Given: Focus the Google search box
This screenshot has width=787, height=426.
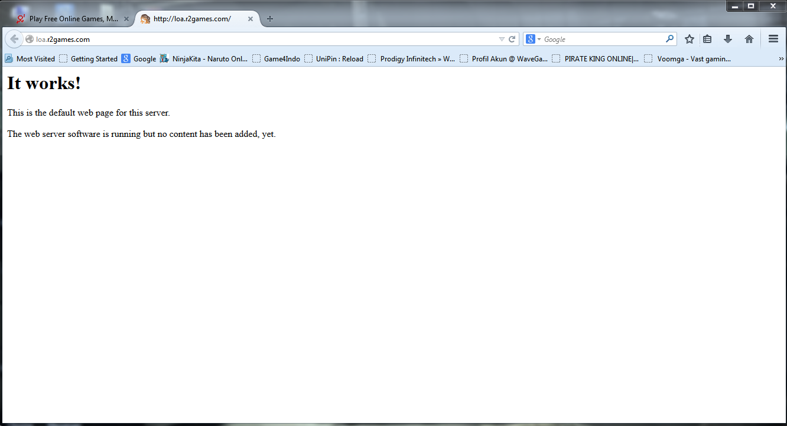Looking at the screenshot, I should tap(603, 40).
